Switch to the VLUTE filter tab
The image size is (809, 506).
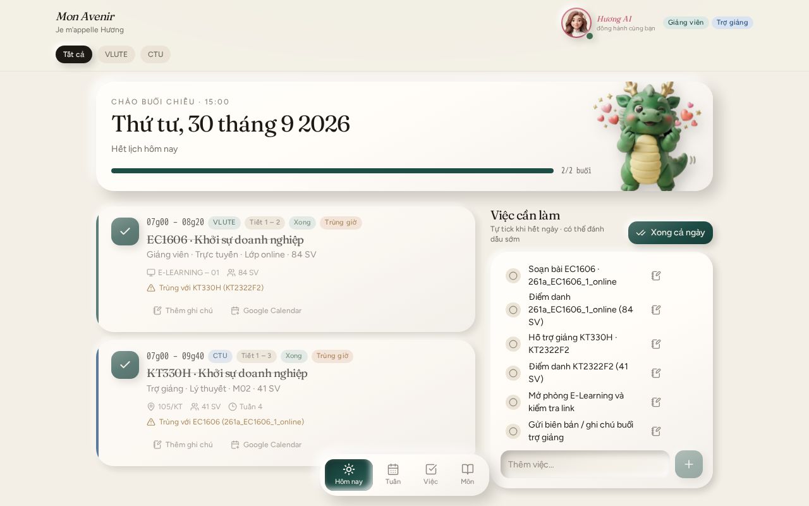point(116,54)
